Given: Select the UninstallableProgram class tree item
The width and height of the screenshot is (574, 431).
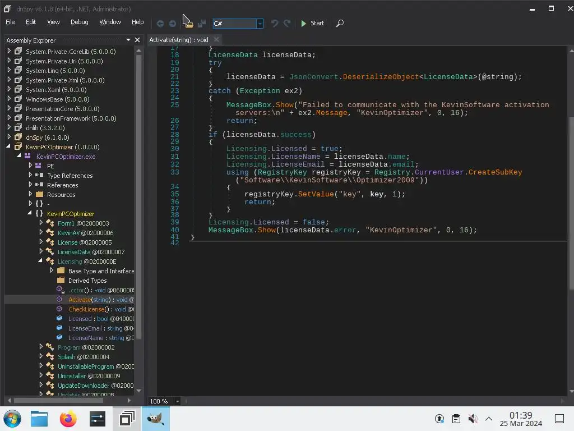Looking at the screenshot, I should 95,366.
